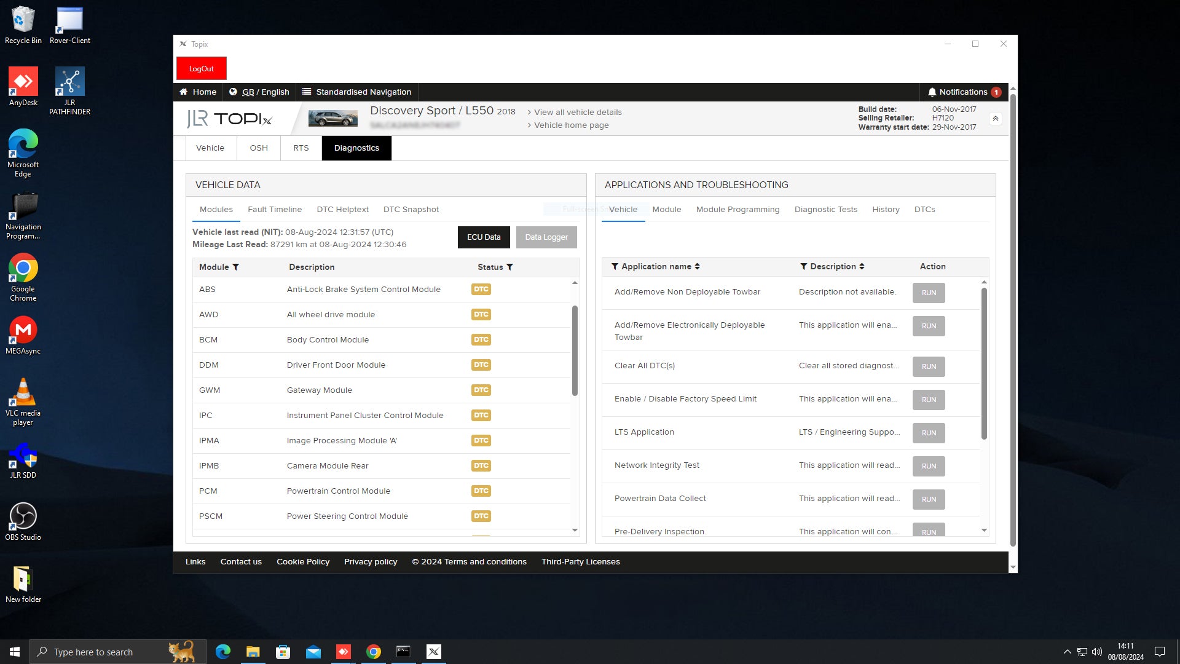Open the filter funnel on Application name column
Image resolution: width=1180 pixels, height=664 pixels.
[x=615, y=266]
